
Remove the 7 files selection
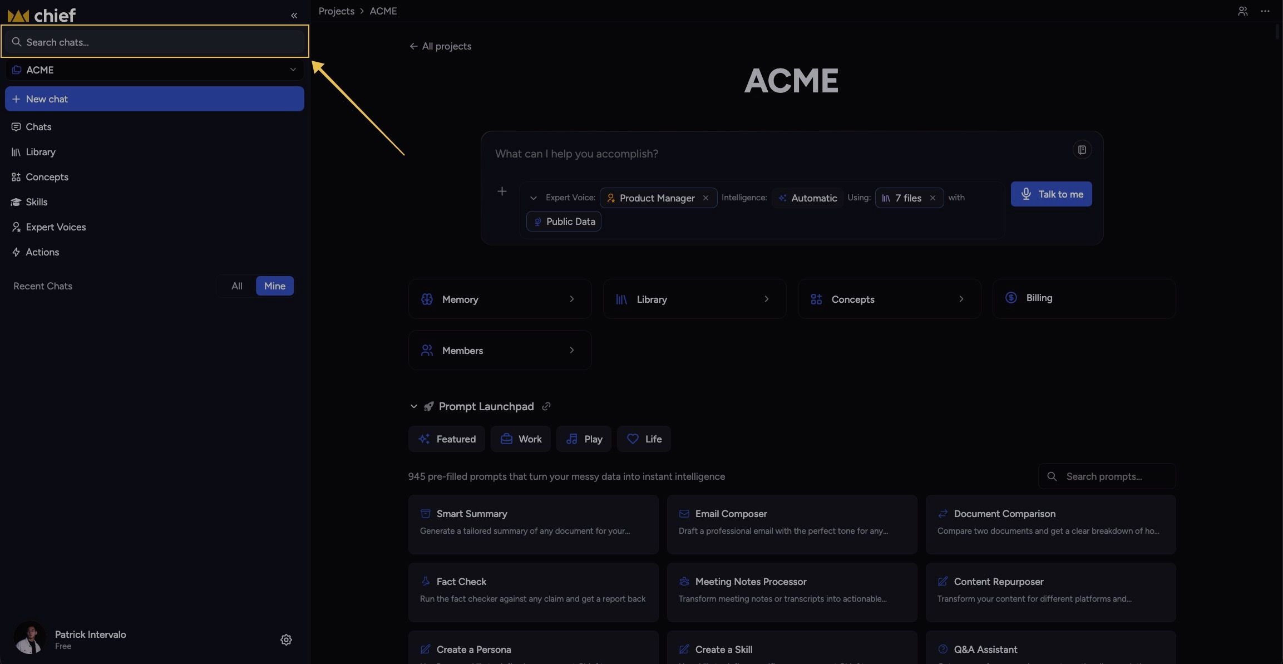coord(932,198)
